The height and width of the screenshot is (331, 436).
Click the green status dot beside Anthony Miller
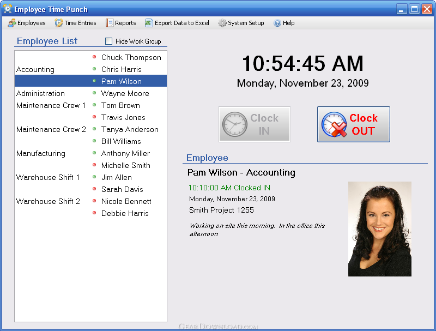[x=94, y=153]
